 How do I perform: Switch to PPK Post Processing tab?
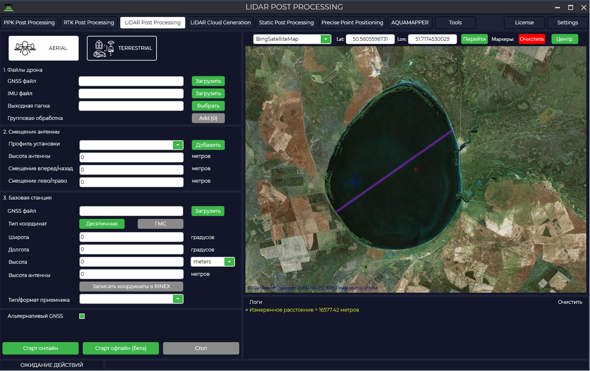(x=29, y=23)
